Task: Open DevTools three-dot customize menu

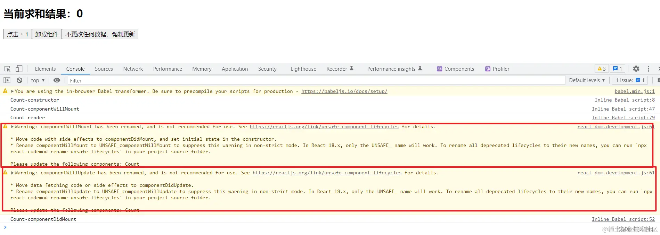Action: [648, 69]
